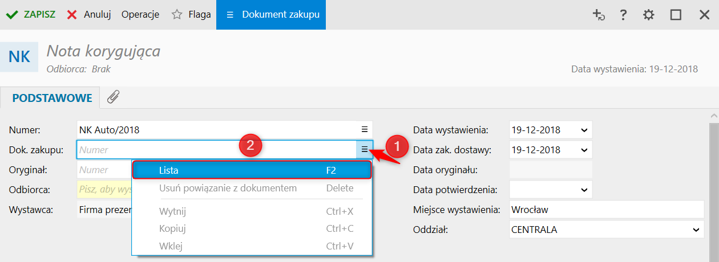This screenshot has width=719, height=262.
Task: Open the Oddział CENTRALA dropdown
Action: point(696,230)
